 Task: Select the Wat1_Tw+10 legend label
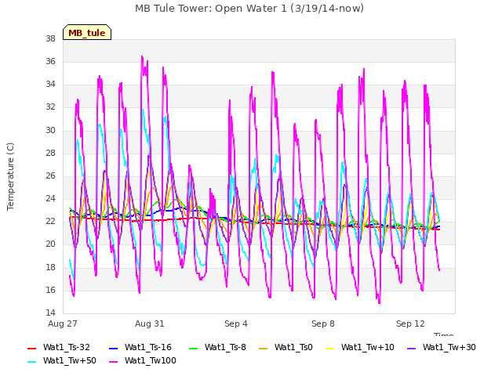[x=368, y=347]
